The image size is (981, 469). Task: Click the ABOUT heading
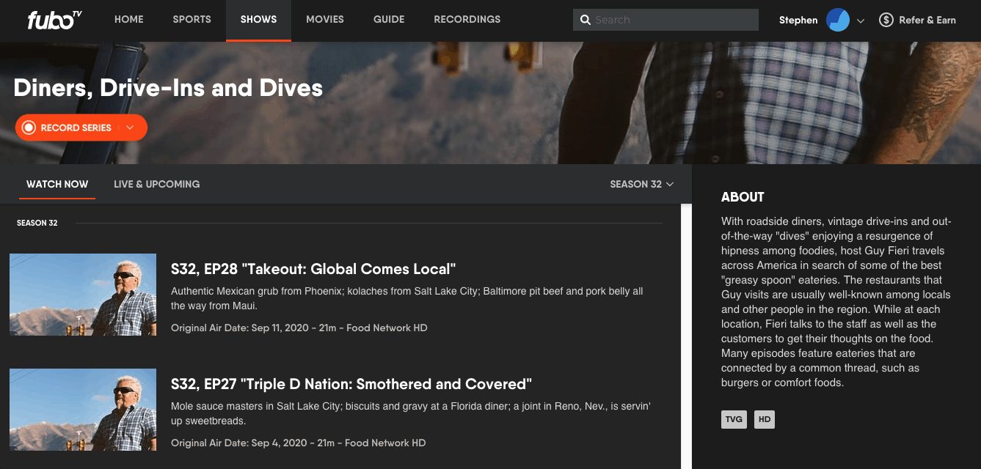point(743,196)
